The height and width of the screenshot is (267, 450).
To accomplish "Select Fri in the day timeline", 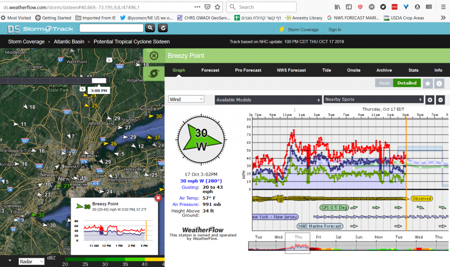I will point(318,237).
